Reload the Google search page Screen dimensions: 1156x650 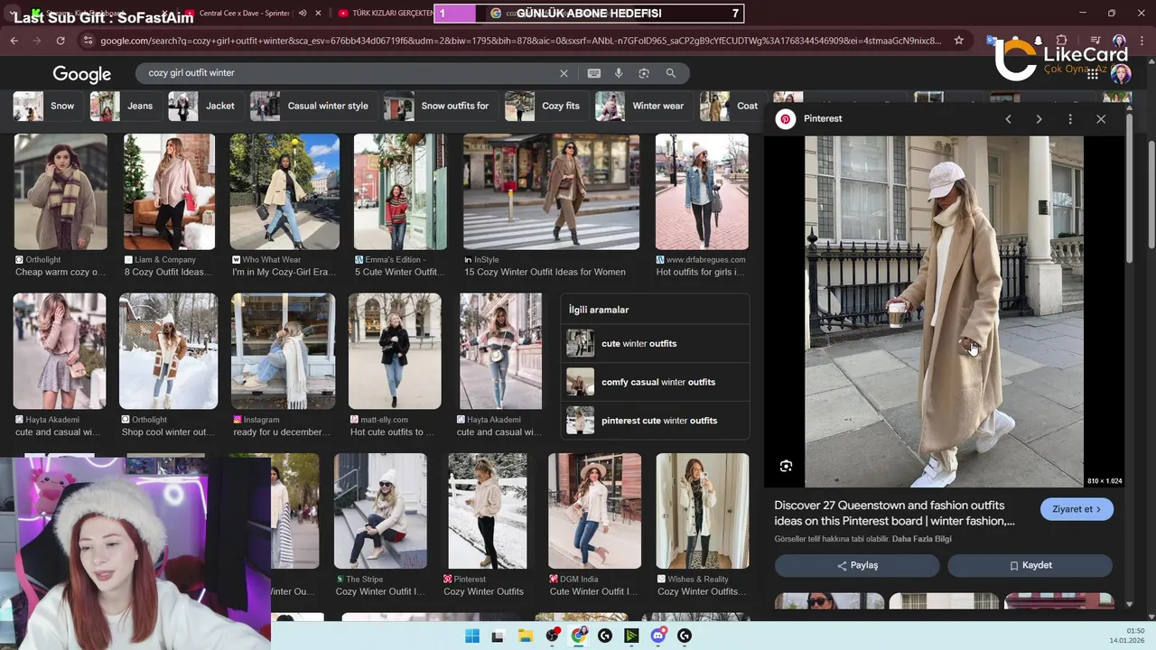pos(61,41)
